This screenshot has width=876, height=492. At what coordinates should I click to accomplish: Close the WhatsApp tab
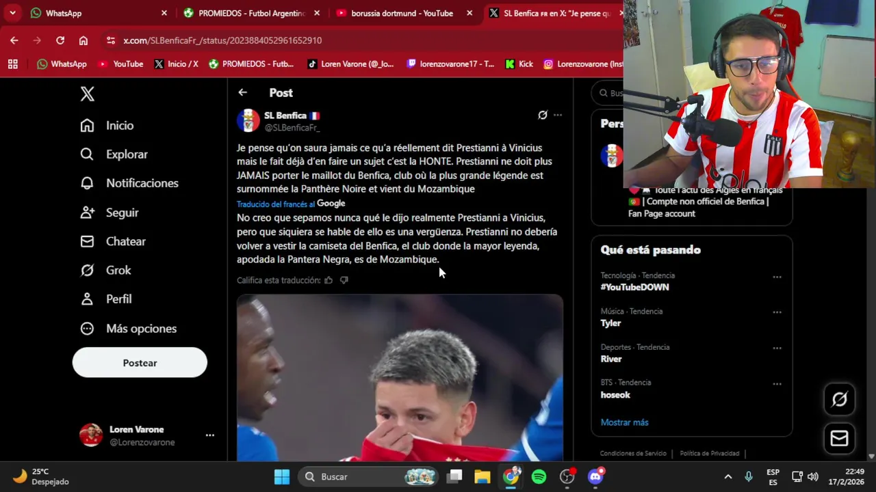pyautogui.click(x=164, y=13)
